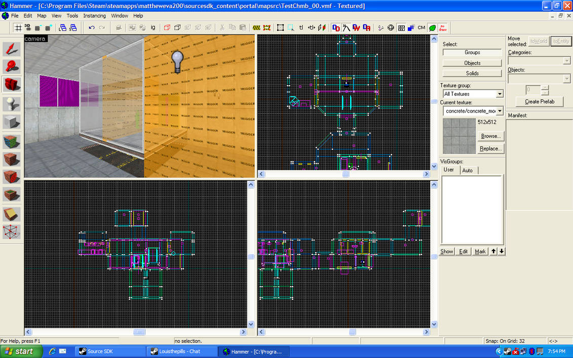Viewport: 573px width, 358px height.
Task: Click the Smaller Grid icon
Action: tap(37, 28)
